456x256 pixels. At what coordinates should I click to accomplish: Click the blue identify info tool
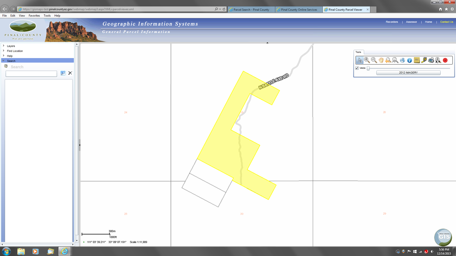click(x=409, y=60)
